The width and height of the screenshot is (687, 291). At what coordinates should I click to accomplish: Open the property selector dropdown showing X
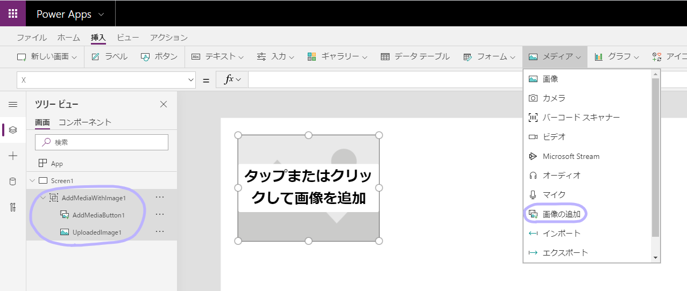click(106, 80)
